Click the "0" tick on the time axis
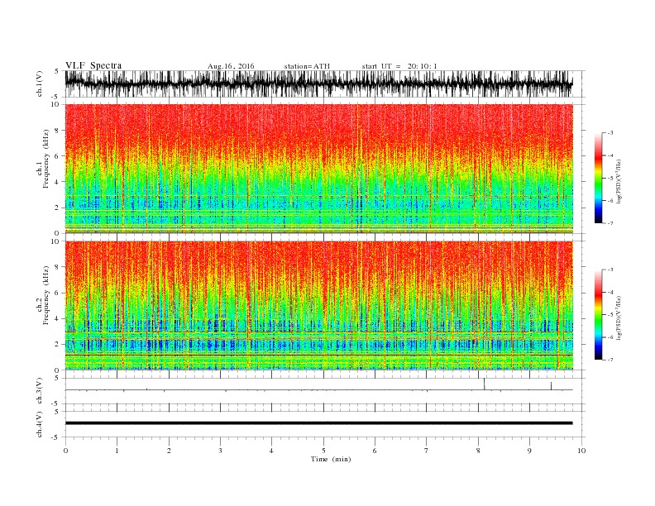Screen dimensions: 655x506 65,451
